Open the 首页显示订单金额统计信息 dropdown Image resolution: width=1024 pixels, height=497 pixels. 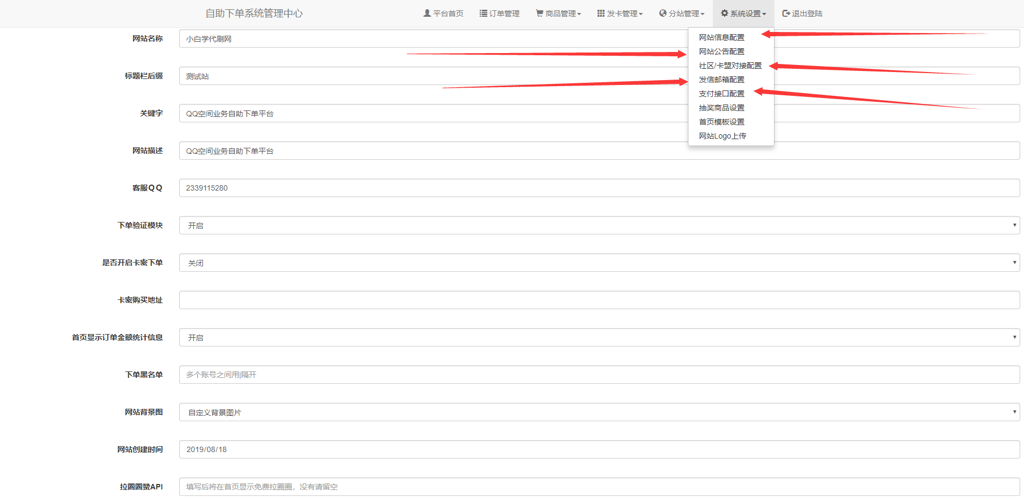(600, 337)
